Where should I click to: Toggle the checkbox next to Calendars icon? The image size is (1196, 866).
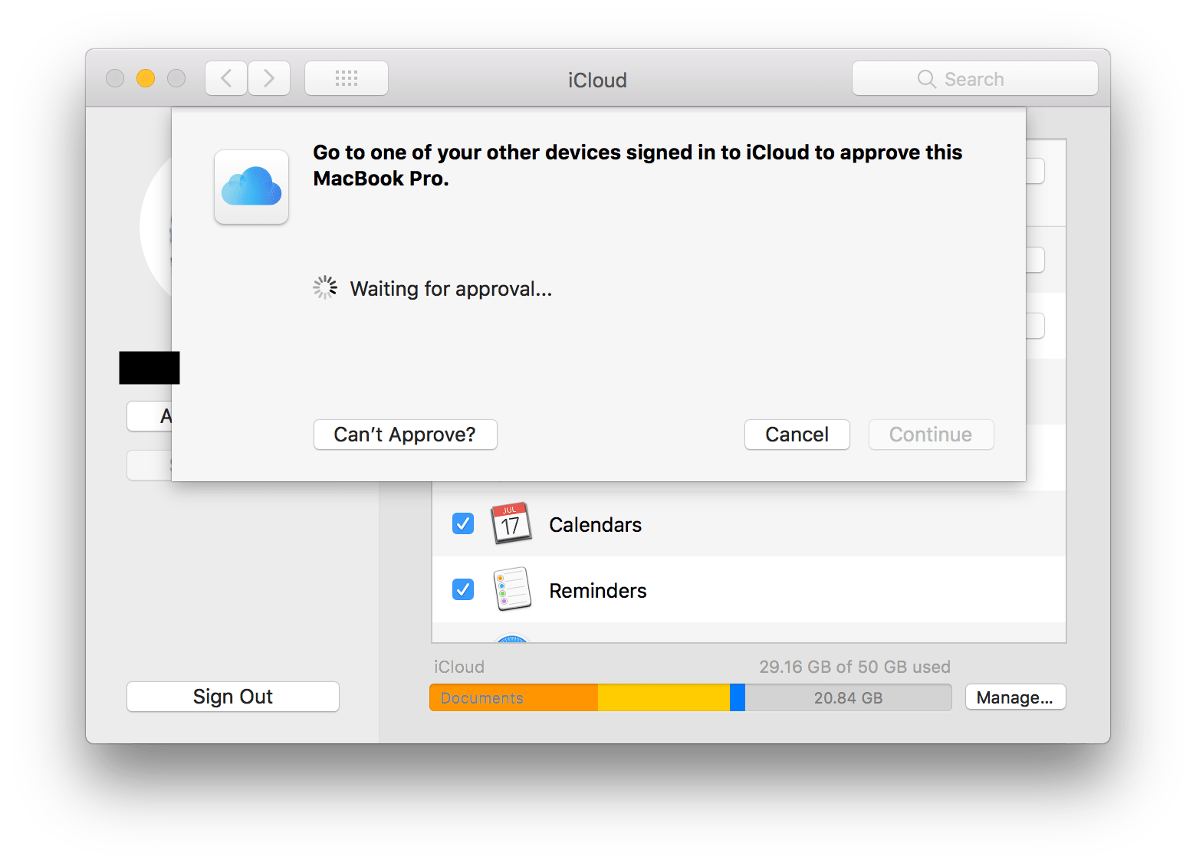462,523
